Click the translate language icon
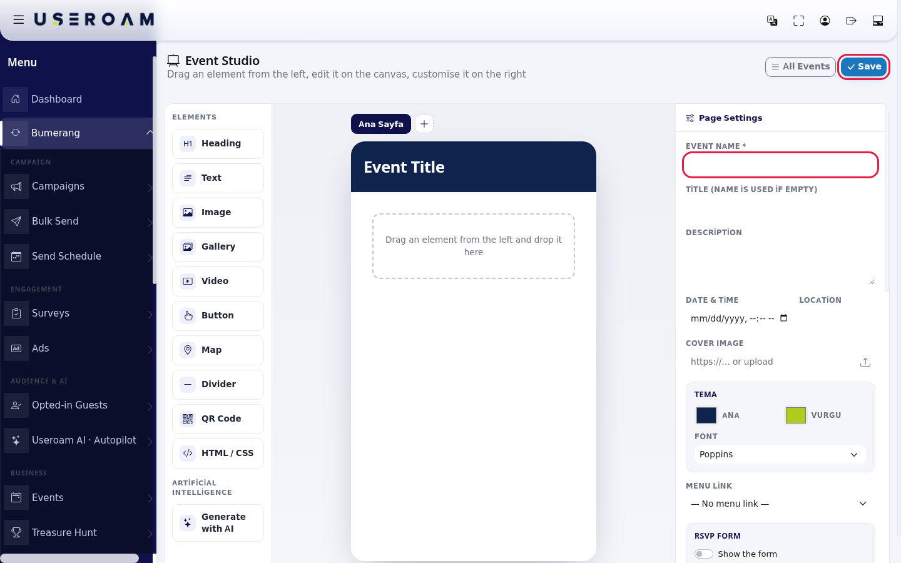Screen dimensions: 901x563 click(x=772, y=21)
